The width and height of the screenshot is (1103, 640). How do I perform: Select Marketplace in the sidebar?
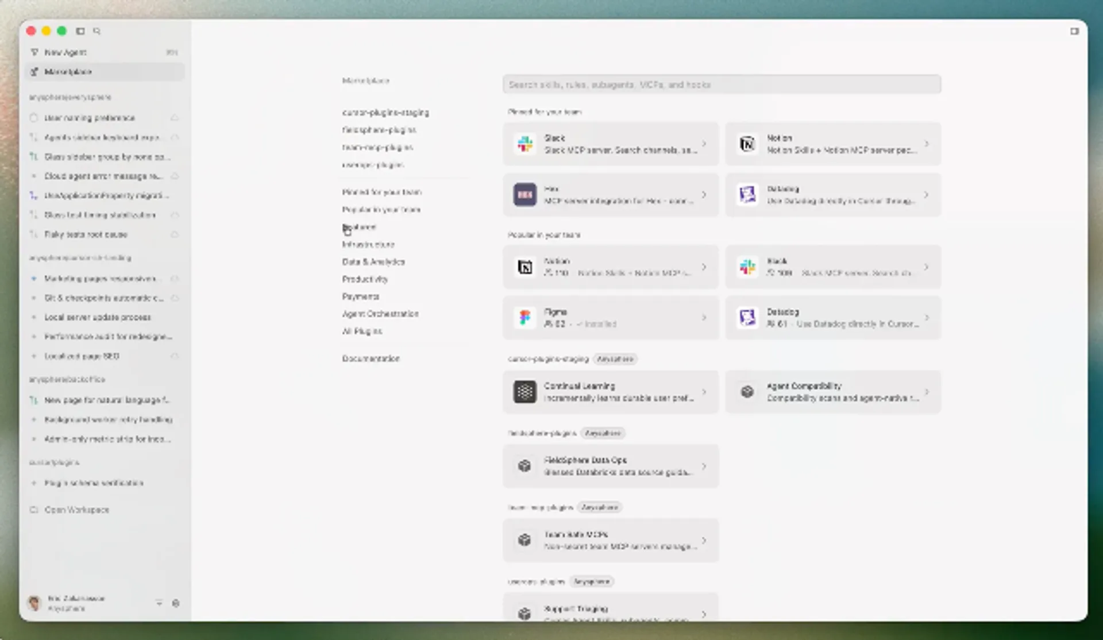click(x=68, y=72)
